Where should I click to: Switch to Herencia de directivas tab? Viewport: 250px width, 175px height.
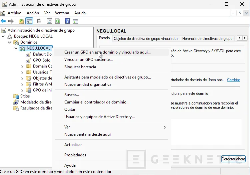pyautogui.click(x=207, y=39)
